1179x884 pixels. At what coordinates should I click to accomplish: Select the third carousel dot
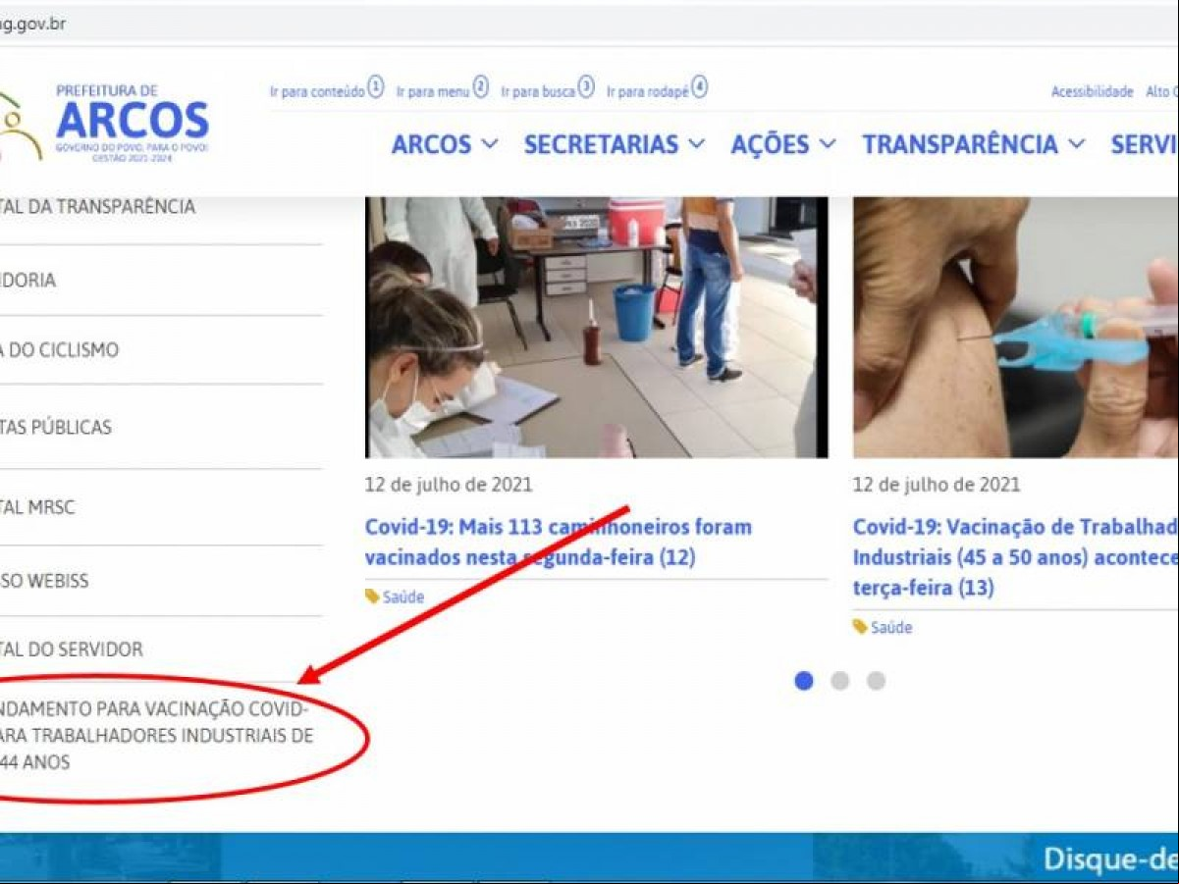[876, 681]
